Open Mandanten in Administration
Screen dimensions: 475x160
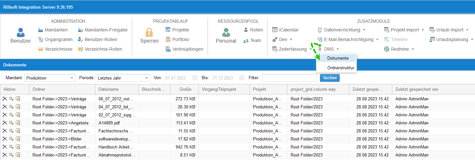53,30
